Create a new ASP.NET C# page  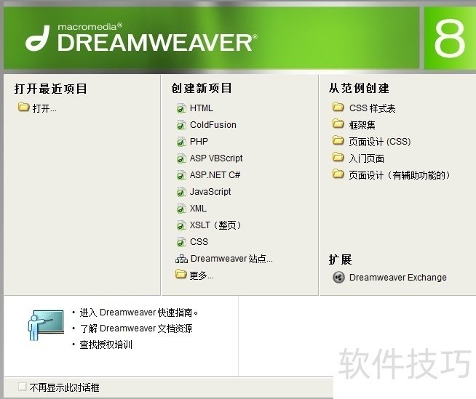tap(215, 175)
